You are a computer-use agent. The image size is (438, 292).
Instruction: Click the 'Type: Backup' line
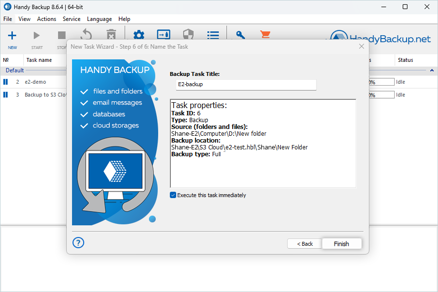[190, 120]
